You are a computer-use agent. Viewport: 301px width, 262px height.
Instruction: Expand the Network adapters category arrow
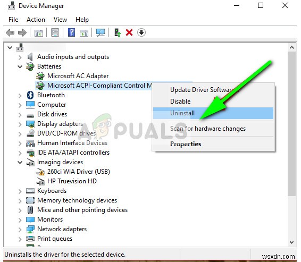click(20, 230)
